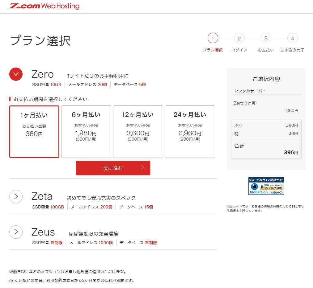Click step 4 circle for お申込み完了
The width and height of the screenshot is (313, 288).
(292, 39)
